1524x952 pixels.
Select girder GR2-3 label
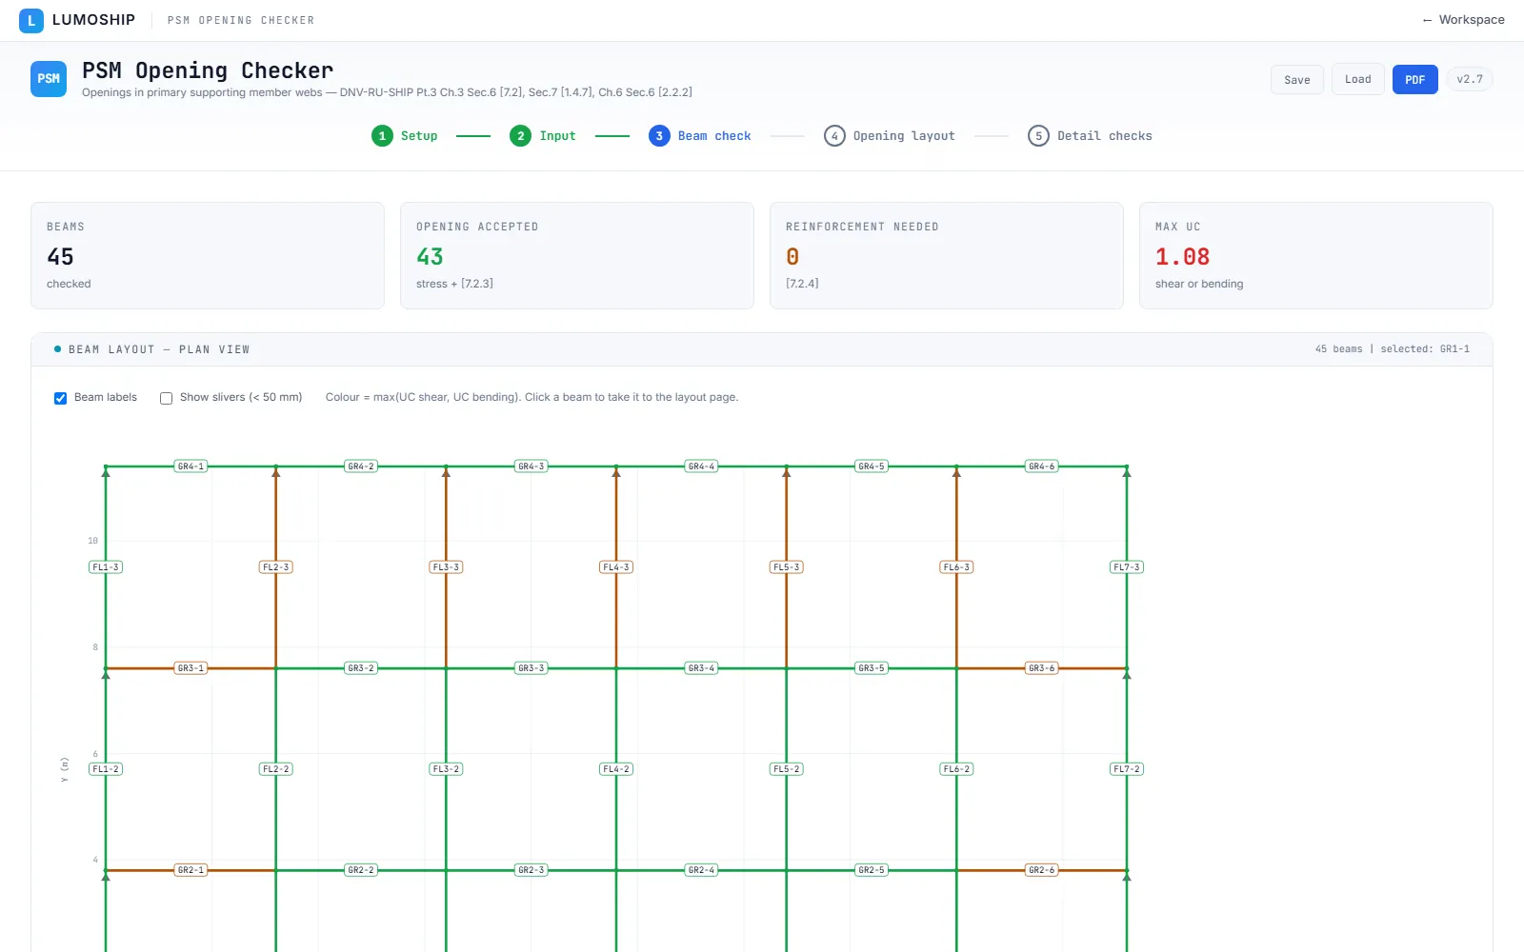[531, 870]
